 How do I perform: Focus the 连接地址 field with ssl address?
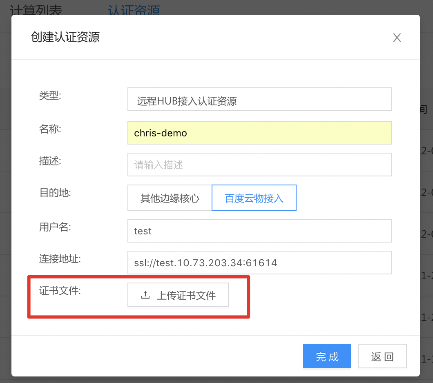(x=259, y=263)
